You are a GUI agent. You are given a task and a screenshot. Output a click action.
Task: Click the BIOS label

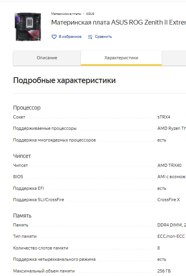pos(18,177)
